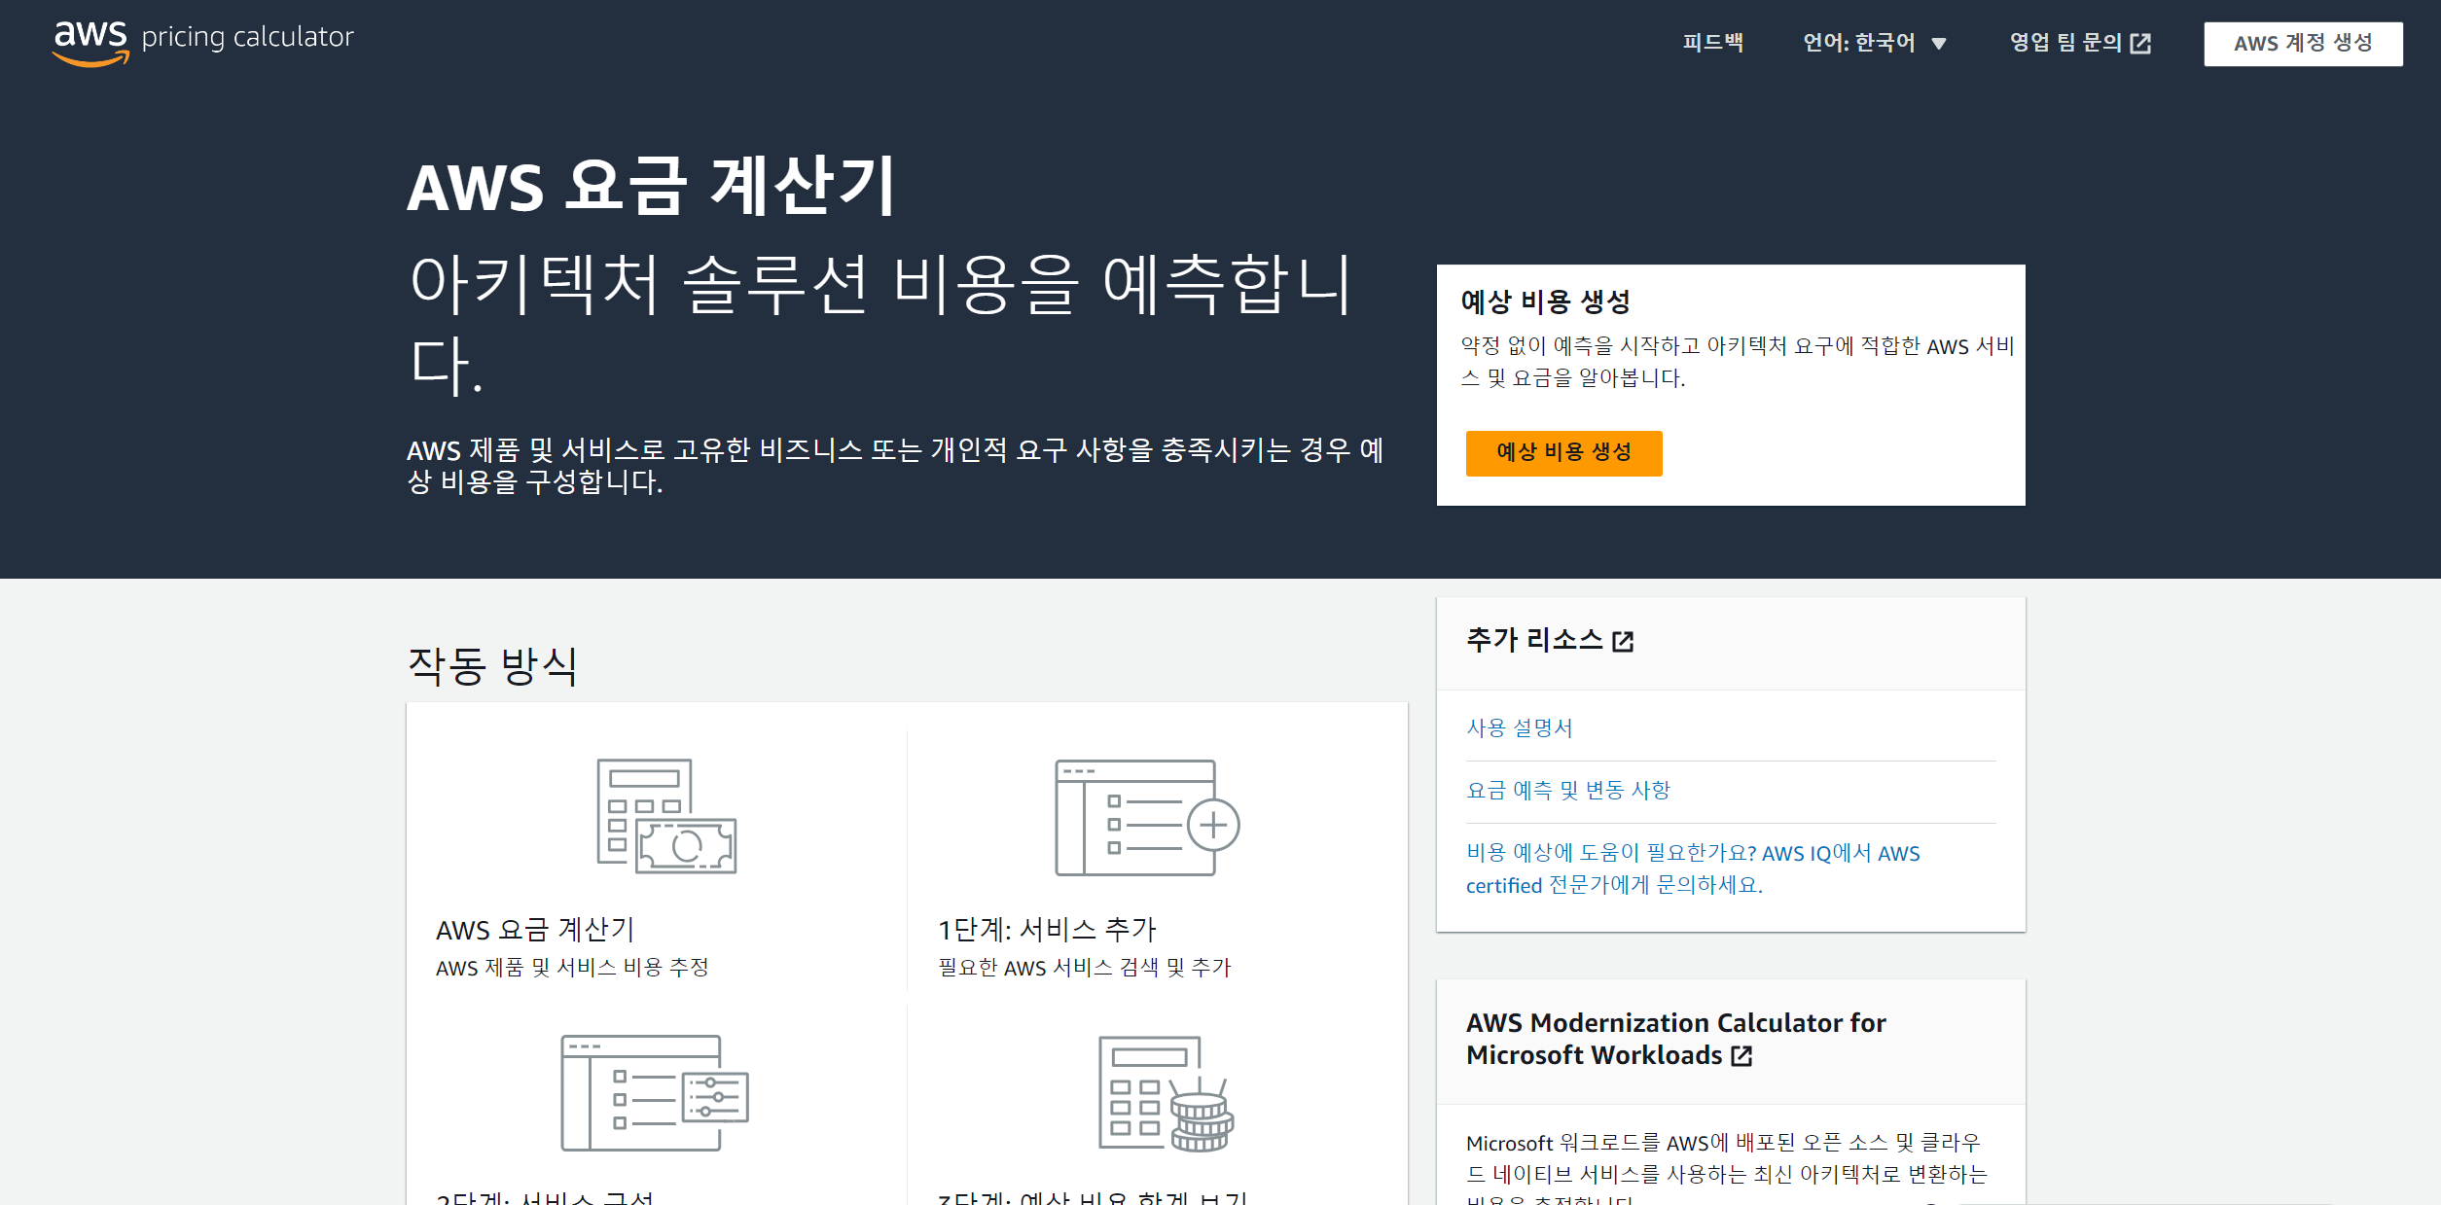
Task: Click the 'pricing calculator' header text
Action: click(247, 37)
